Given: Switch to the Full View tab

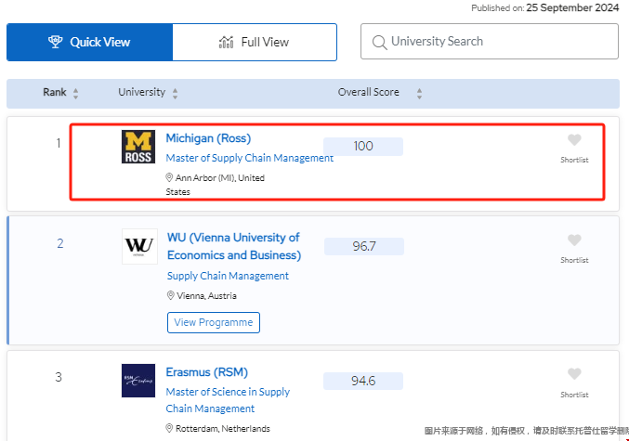Looking at the screenshot, I should pos(255,42).
